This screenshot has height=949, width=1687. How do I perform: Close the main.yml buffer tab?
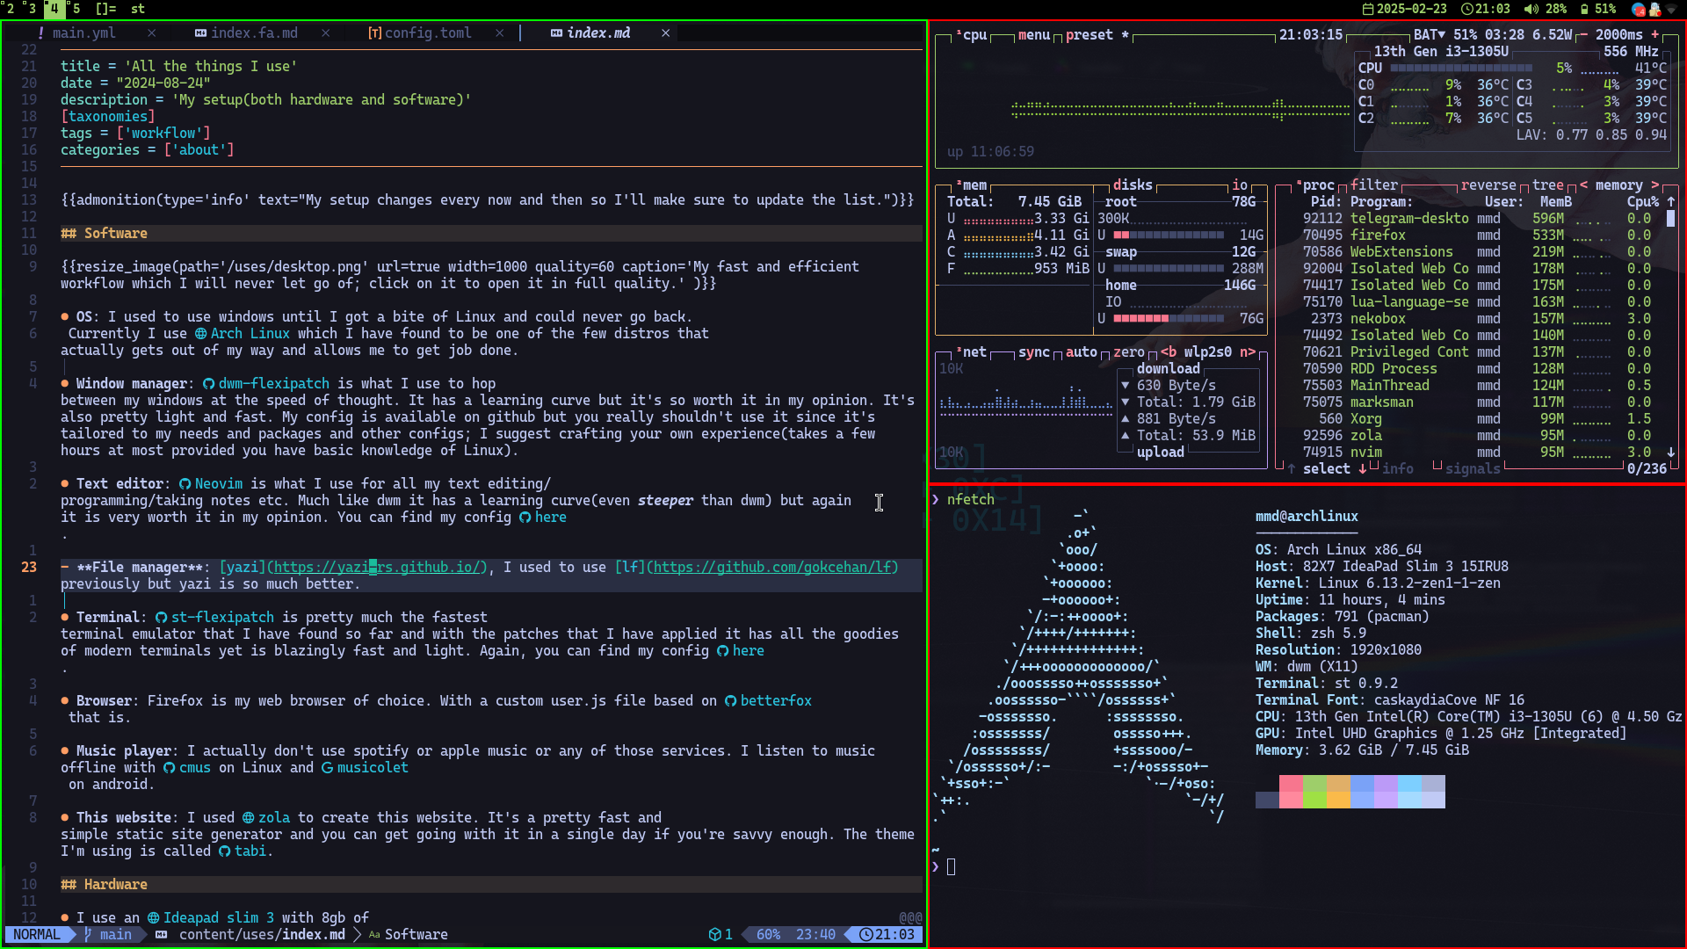(152, 33)
